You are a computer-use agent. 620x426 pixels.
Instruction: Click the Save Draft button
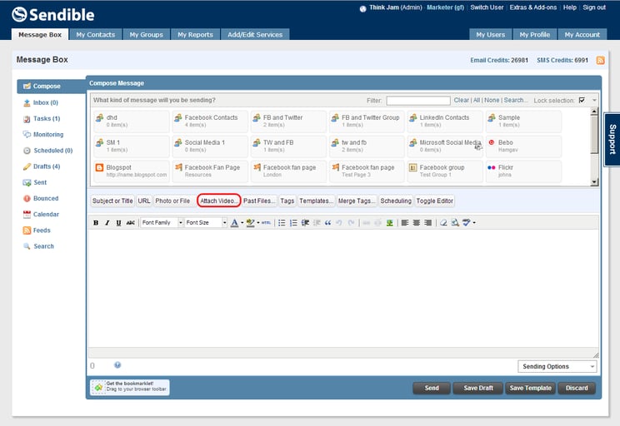478,388
